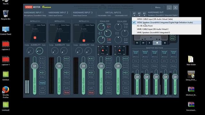Click the cassette tape display
Viewport: 205px width, 115px height.
pos(151,38)
